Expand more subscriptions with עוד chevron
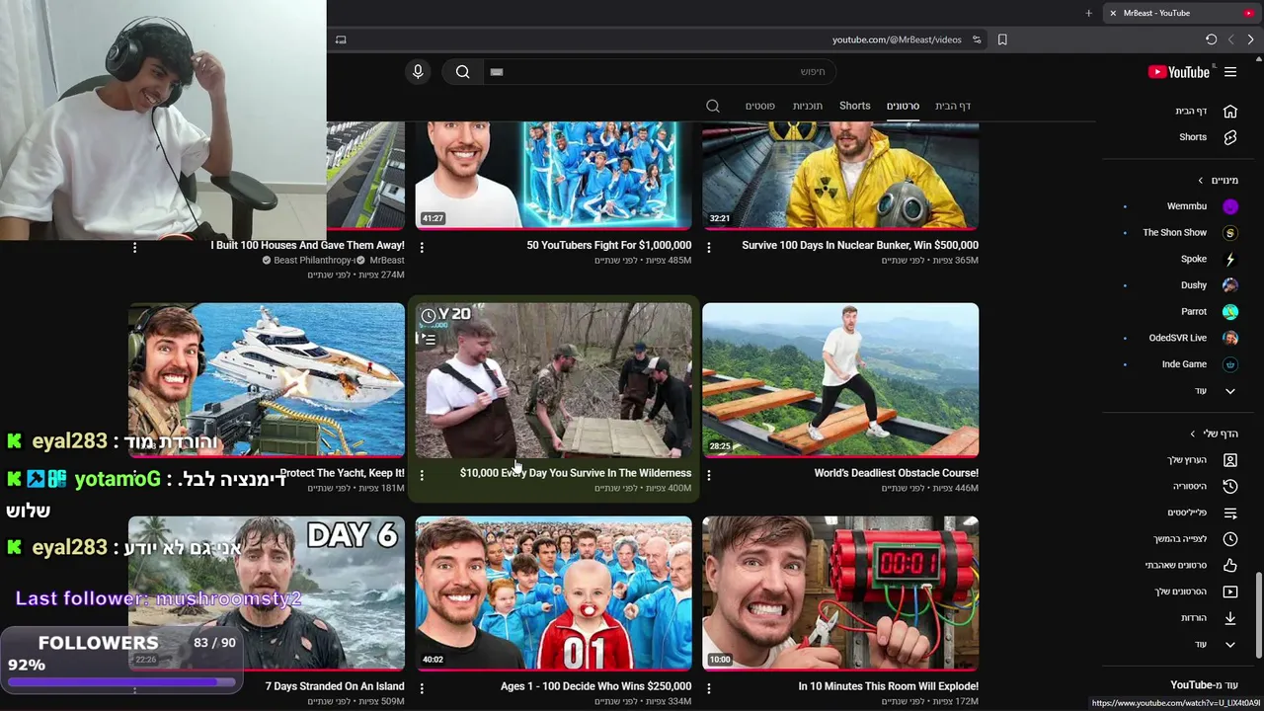 tap(1230, 391)
